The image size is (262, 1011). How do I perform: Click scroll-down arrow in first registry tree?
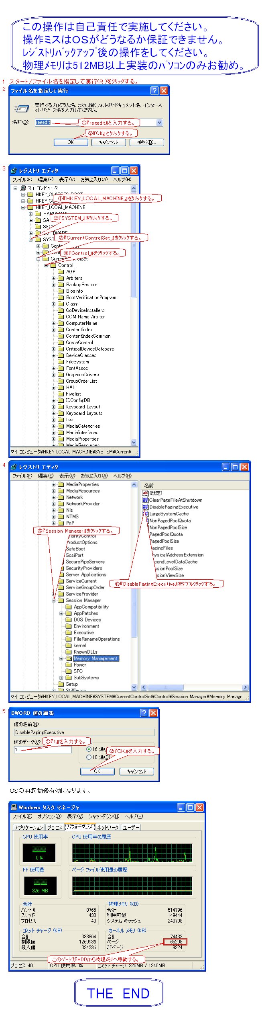tap(134, 443)
